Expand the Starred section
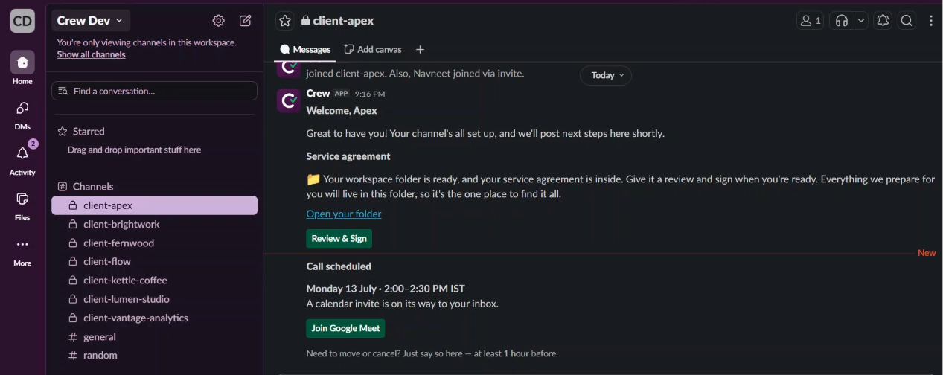The image size is (943, 375). [82, 132]
